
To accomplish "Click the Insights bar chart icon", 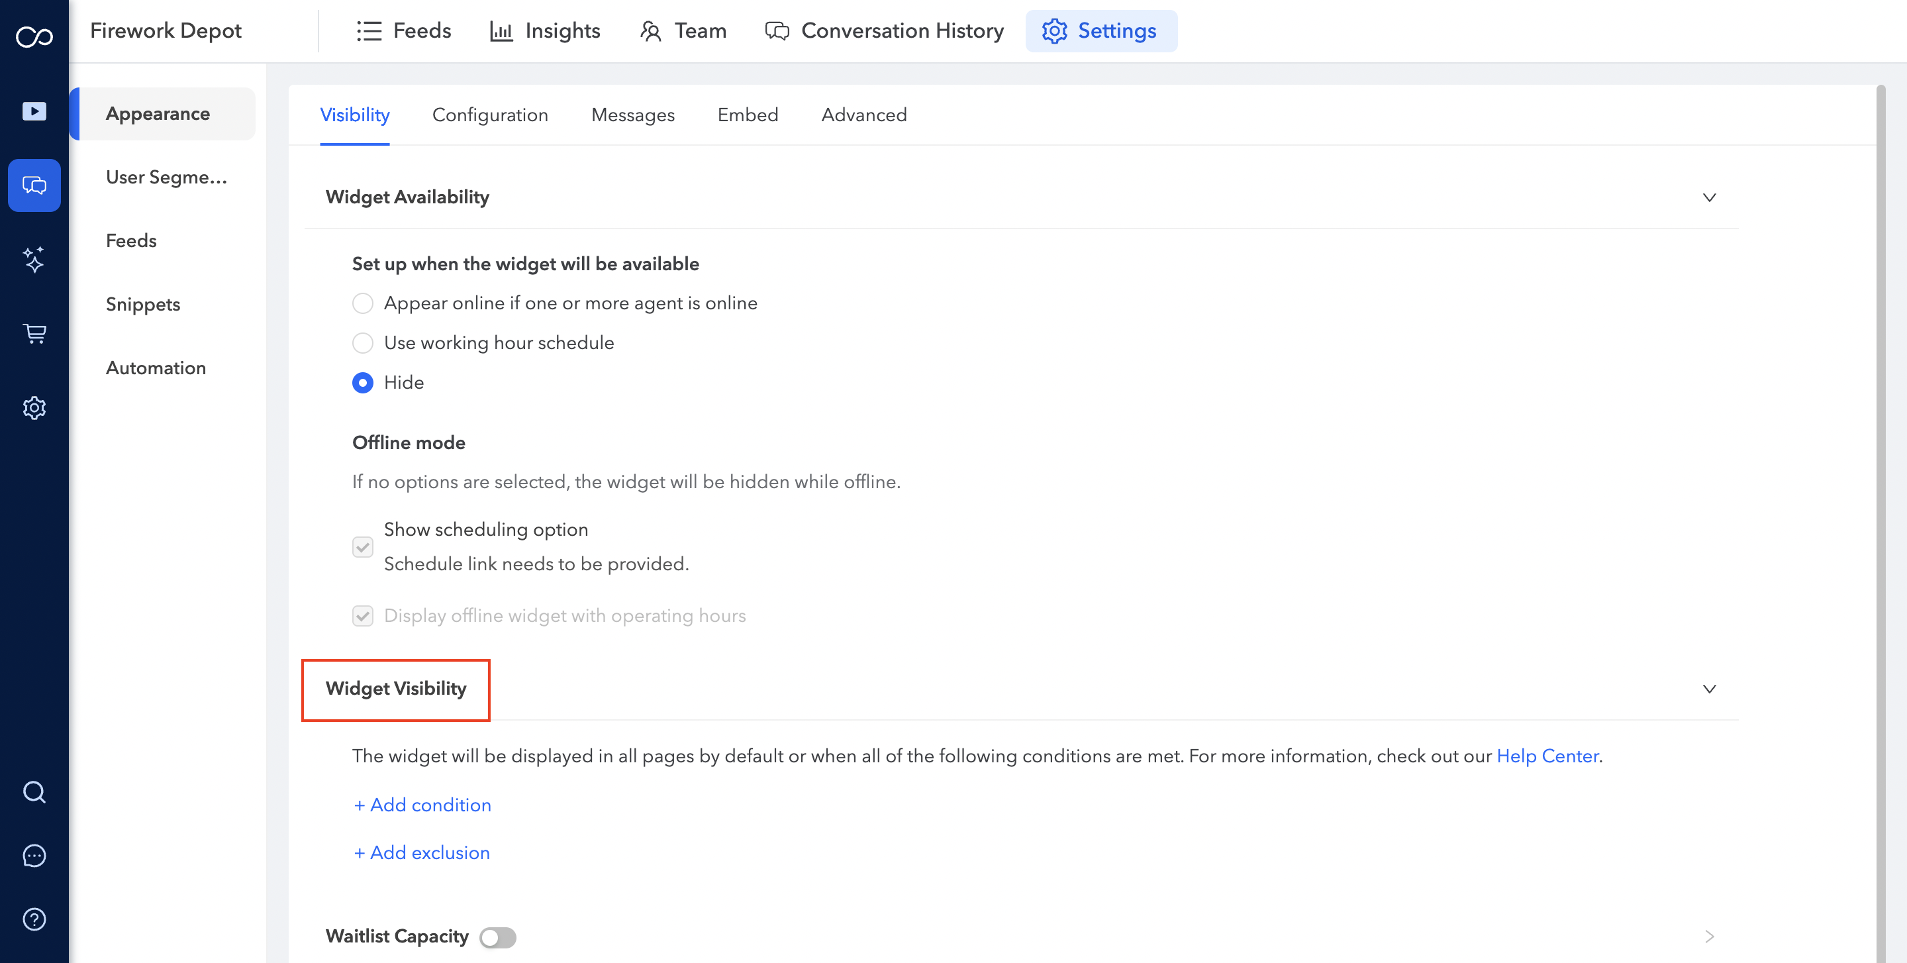I will [x=501, y=31].
